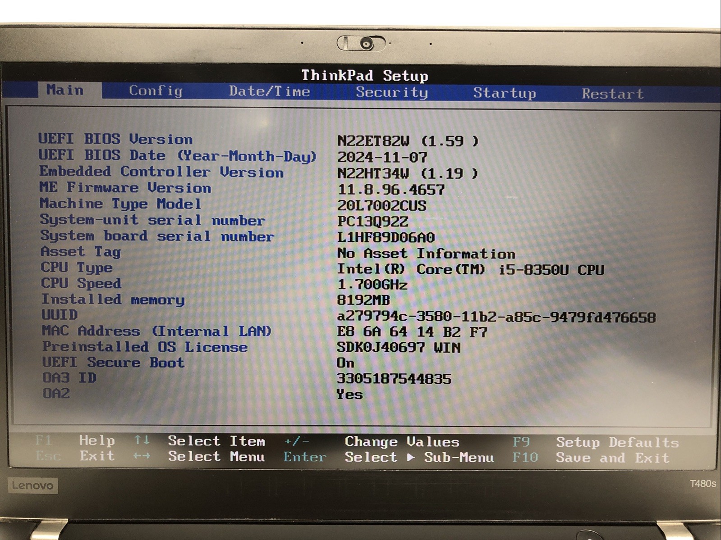Click the up-down arrows Select Item icon

pos(142,440)
